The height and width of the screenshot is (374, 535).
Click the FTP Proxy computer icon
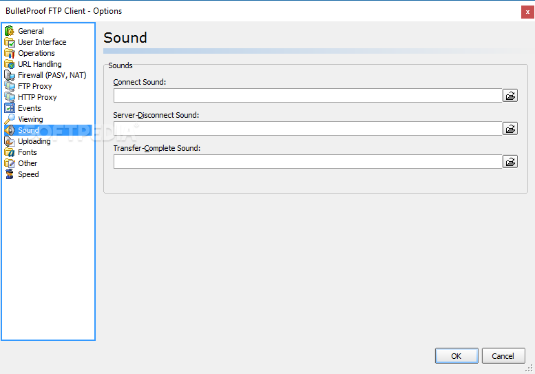pyautogui.click(x=10, y=86)
